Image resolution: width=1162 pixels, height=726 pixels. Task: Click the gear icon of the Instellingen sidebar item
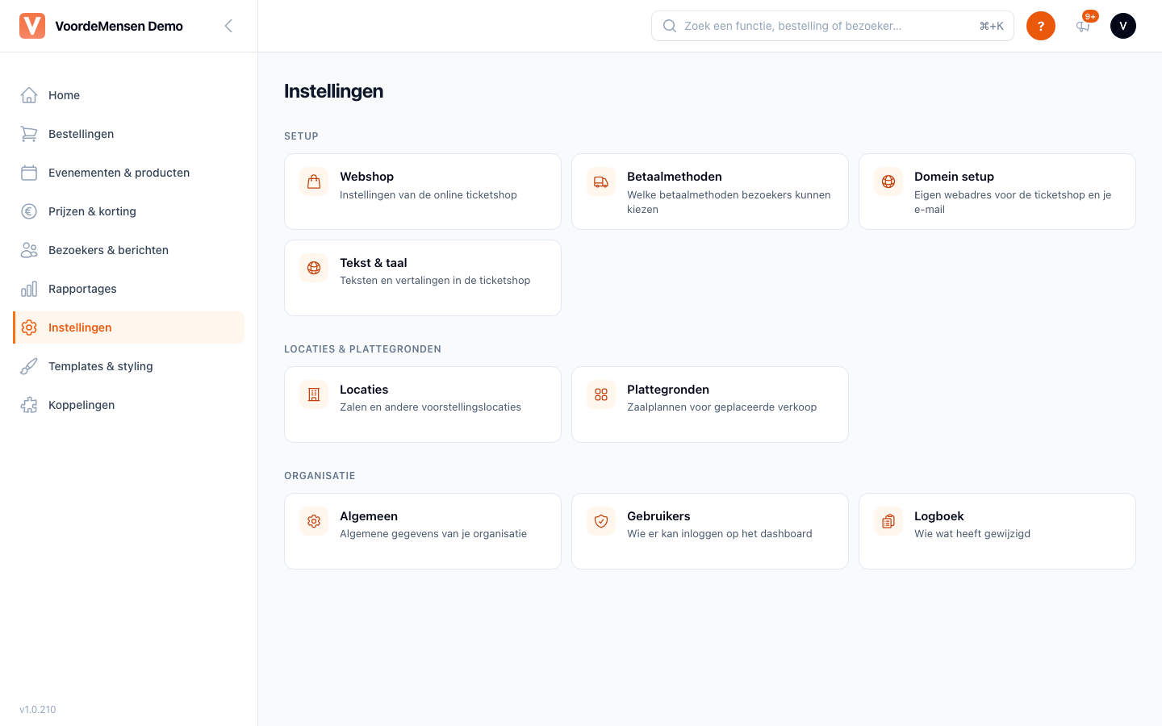click(x=29, y=328)
